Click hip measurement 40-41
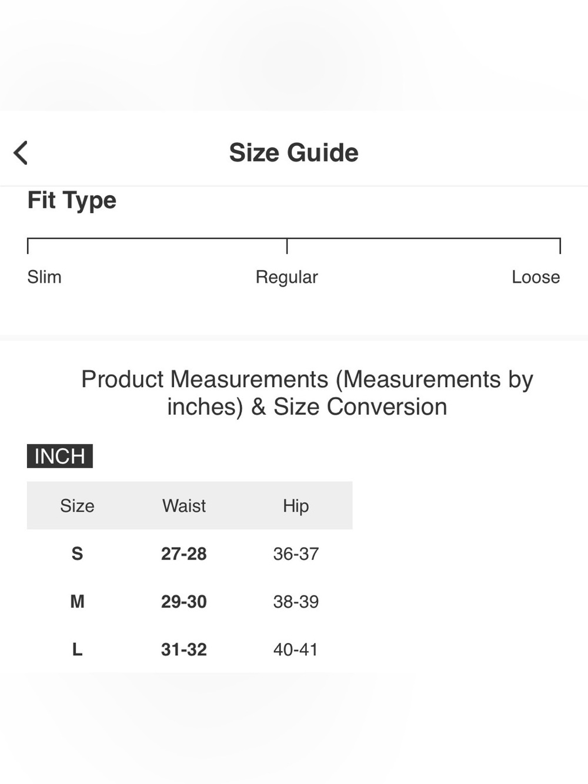 (296, 649)
